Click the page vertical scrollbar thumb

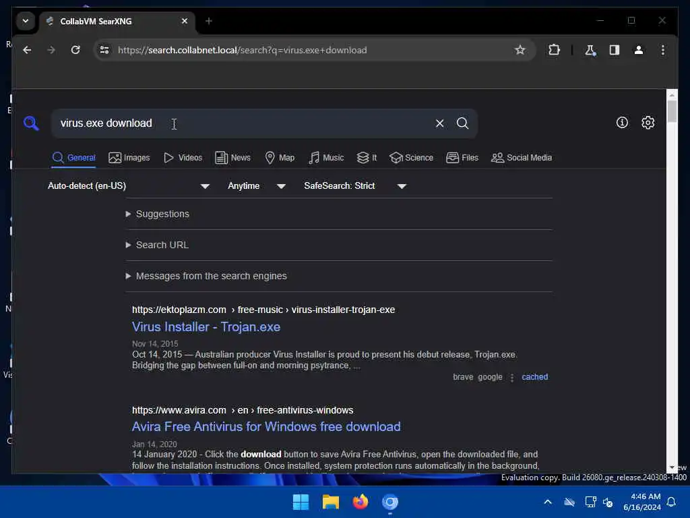point(672,111)
